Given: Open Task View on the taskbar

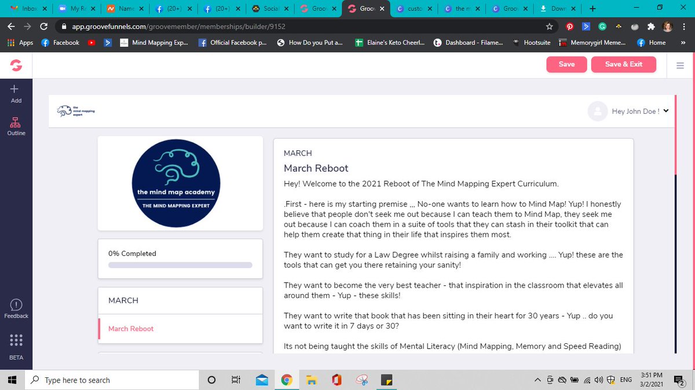Looking at the screenshot, I should pos(236,380).
